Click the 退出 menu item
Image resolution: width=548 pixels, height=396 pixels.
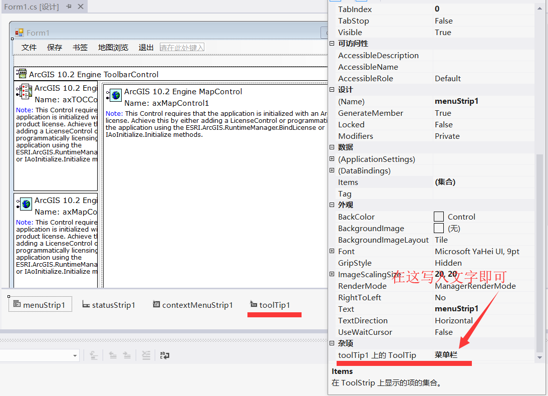(146, 47)
